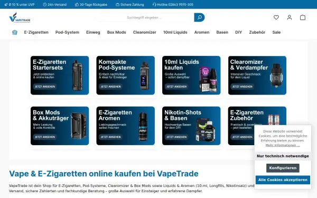Click the icon beside Sichere Zahlung

pos(117,4)
